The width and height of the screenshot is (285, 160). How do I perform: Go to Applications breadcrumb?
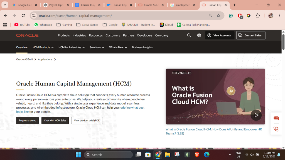(45, 59)
